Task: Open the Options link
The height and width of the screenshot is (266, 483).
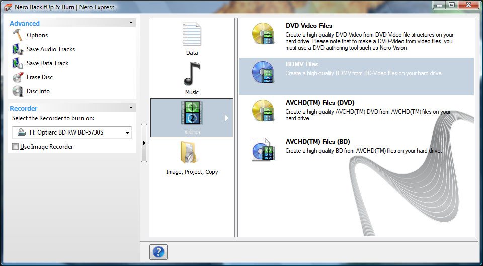Action: pyautogui.click(x=37, y=35)
